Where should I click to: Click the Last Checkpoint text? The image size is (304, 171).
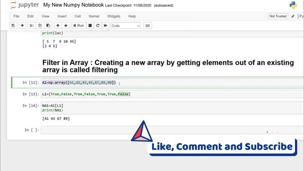[x=128, y=5]
